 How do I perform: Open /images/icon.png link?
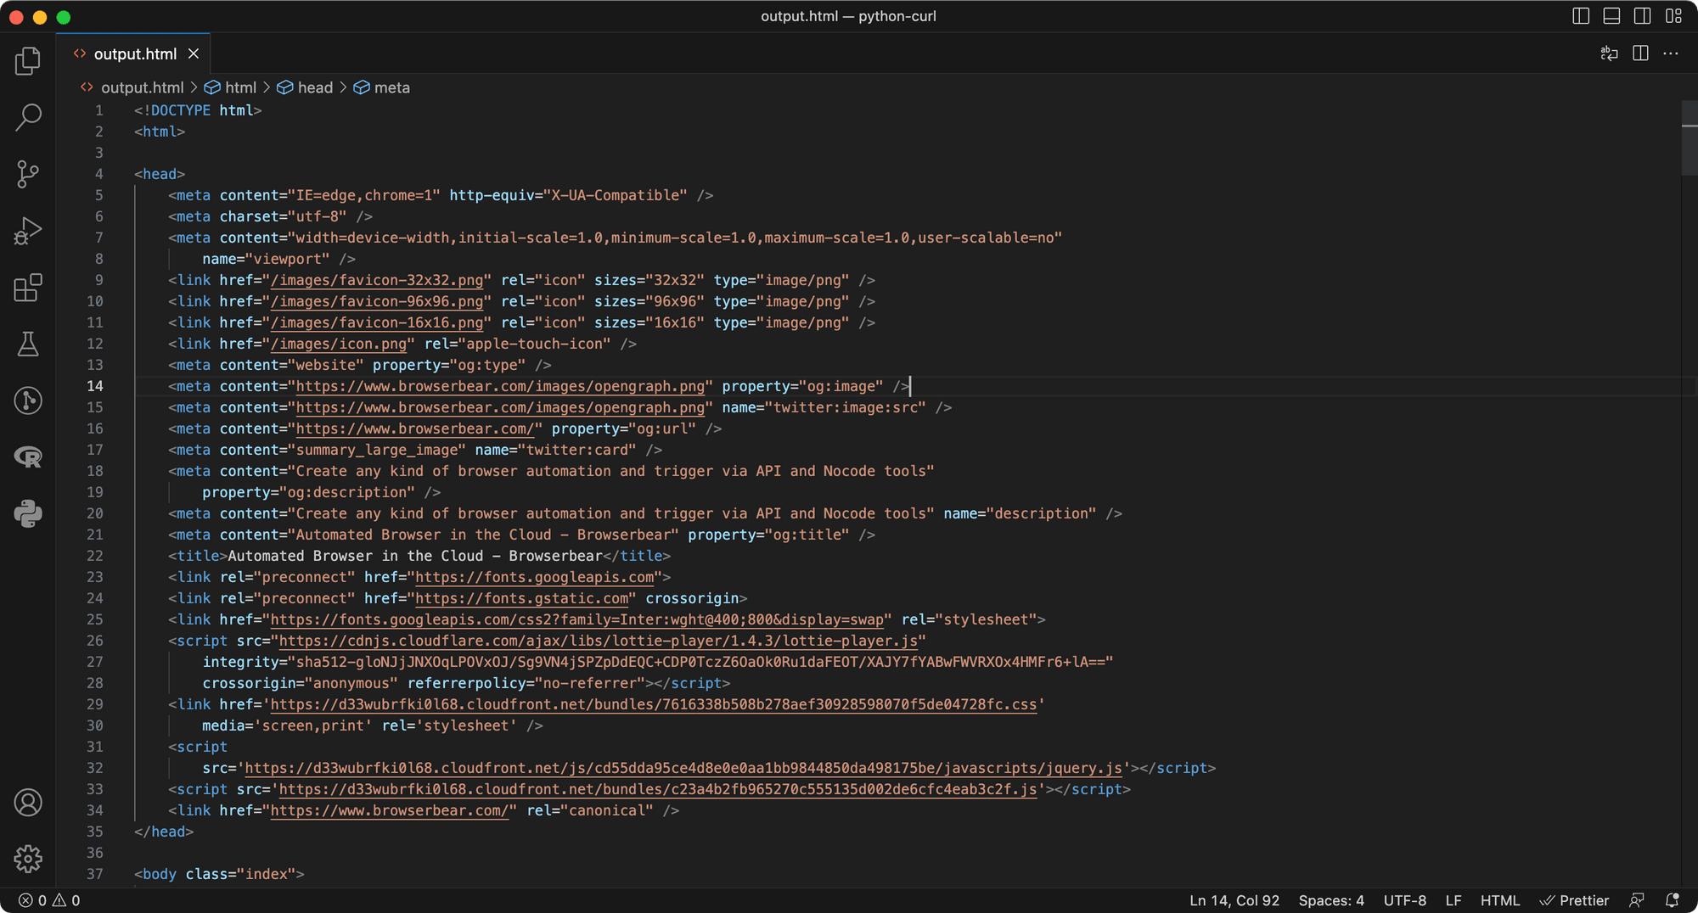coord(339,344)
